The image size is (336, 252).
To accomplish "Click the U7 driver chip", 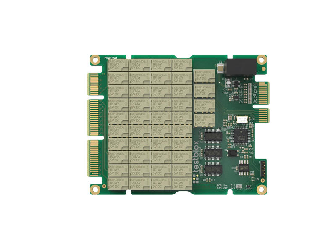I will [213, 153].
